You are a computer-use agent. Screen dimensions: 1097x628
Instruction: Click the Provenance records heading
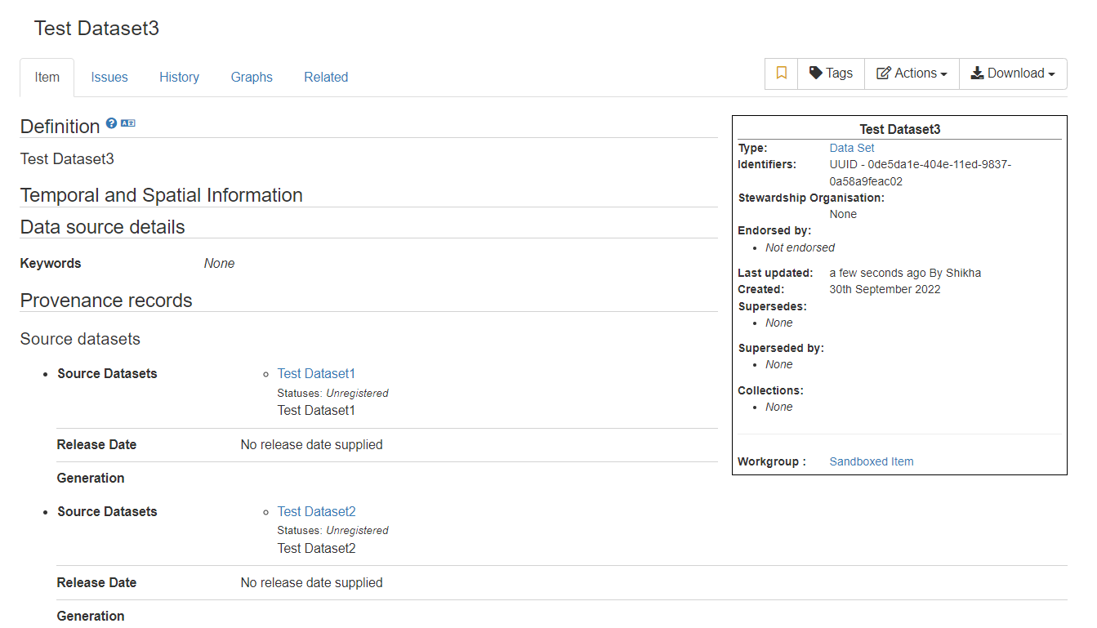106,301
